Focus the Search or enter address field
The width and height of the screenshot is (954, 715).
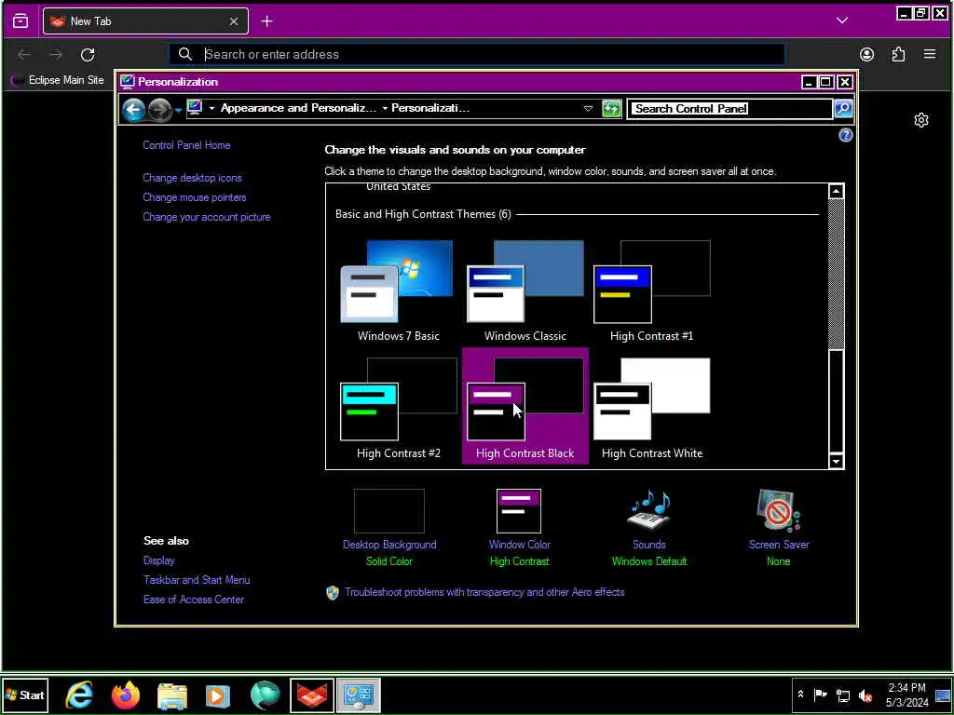pos(477,54)
